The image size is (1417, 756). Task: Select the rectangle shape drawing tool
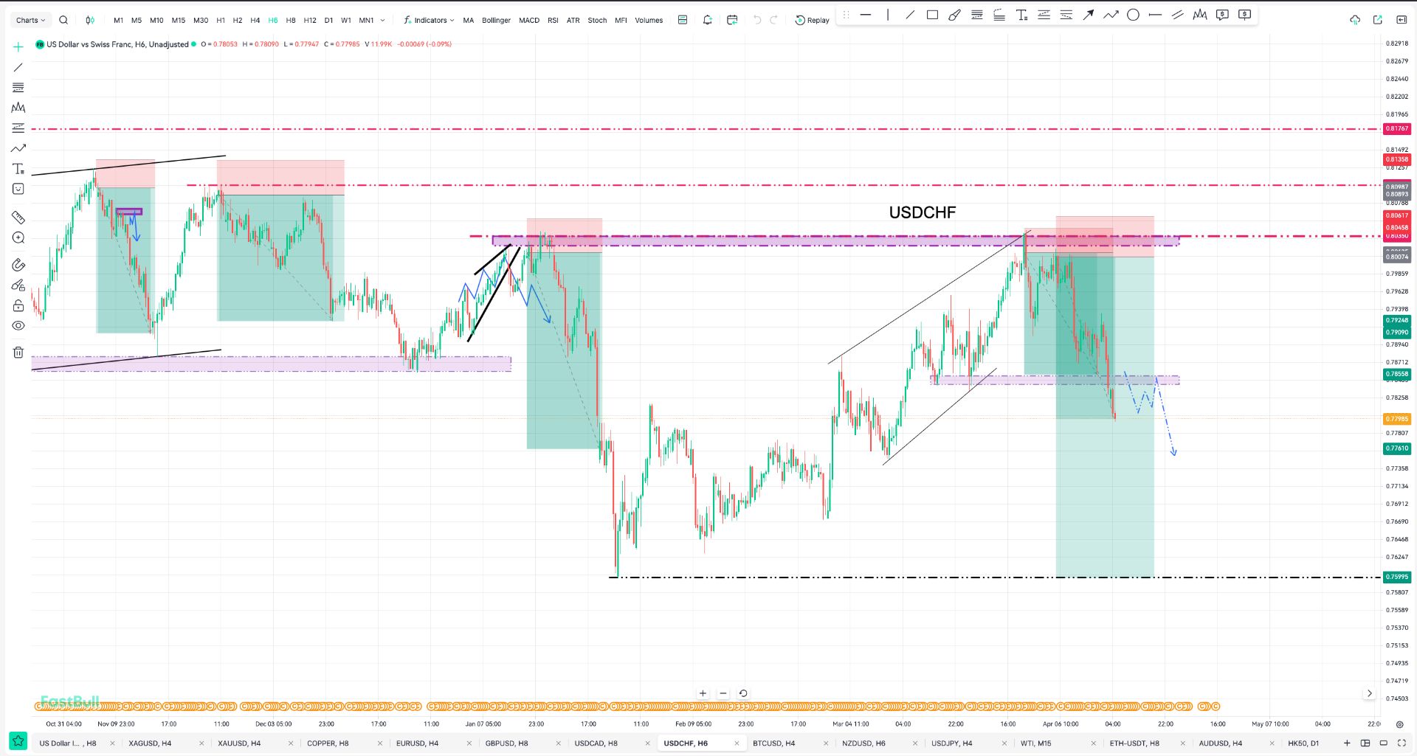click(932, 15)
